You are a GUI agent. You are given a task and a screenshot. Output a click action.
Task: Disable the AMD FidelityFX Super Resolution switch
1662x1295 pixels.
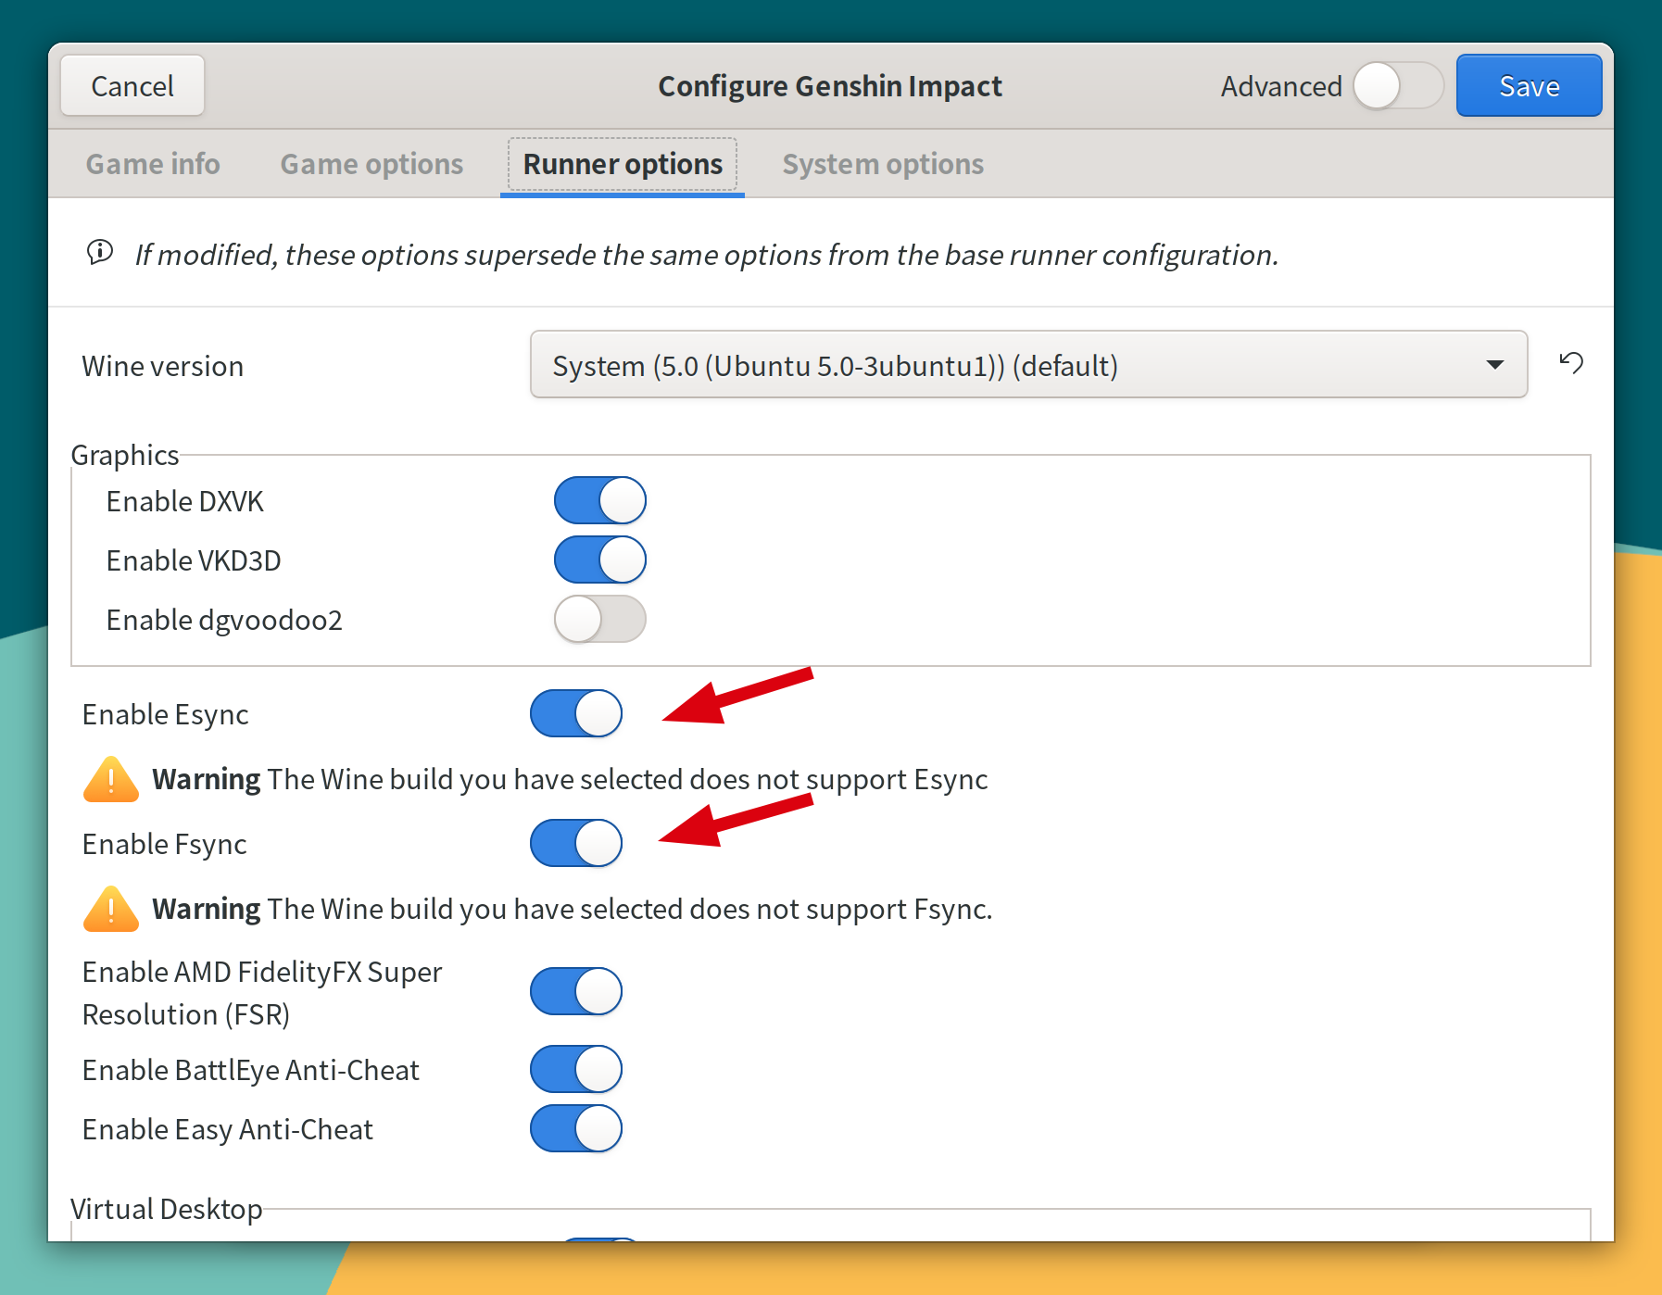point(576,991)
